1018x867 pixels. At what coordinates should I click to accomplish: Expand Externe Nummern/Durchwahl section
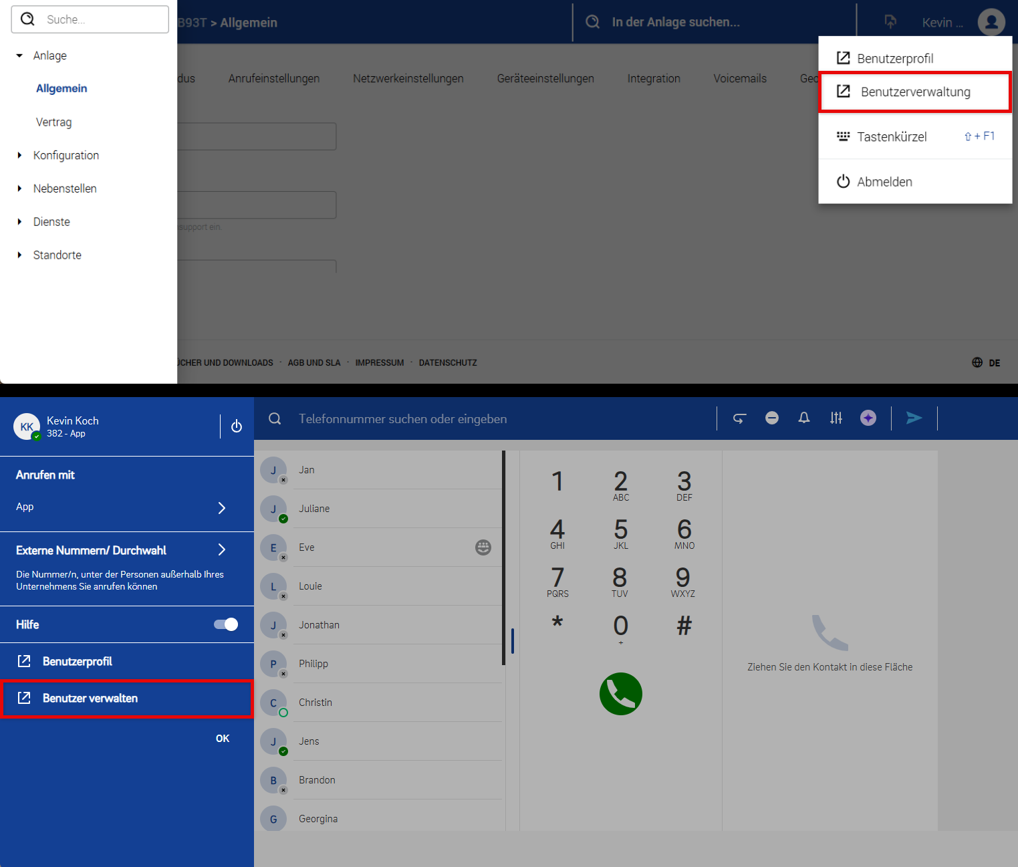pos(222,549)
